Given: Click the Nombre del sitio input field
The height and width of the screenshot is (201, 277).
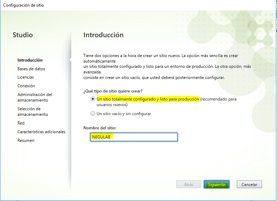Looking at the screenshot, I should (x=134, y=137).
